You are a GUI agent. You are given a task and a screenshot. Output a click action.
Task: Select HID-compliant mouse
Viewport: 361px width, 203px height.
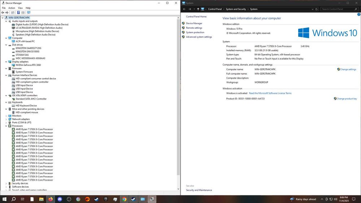pos(27,112)
